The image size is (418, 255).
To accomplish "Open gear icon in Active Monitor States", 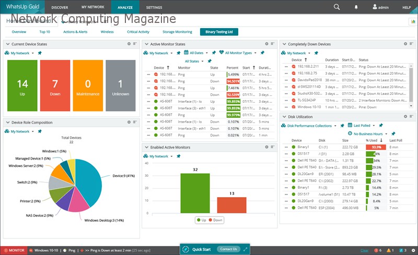I will pos(266,44).
